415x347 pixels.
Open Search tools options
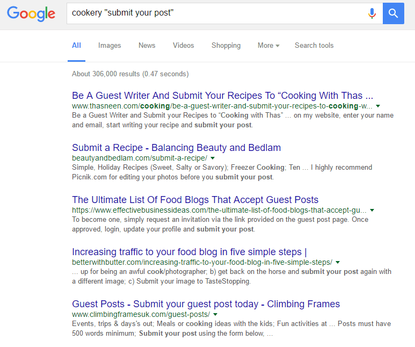click(x=314, y=46)
